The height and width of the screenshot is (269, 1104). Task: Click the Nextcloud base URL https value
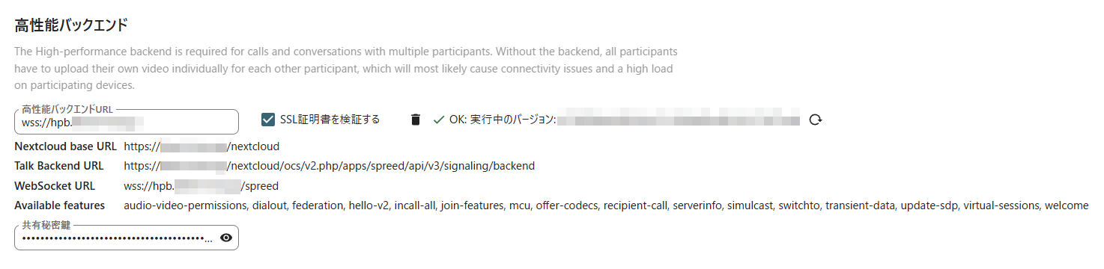click(201, 146)
